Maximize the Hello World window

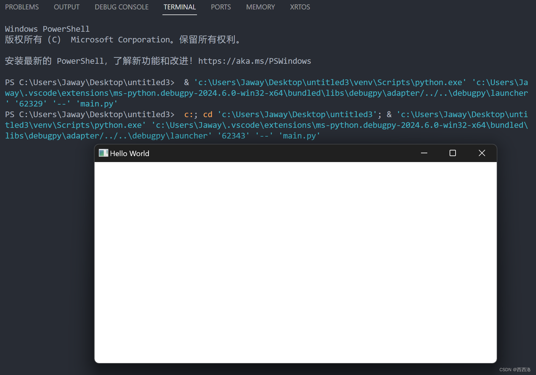tap(453, 153)
